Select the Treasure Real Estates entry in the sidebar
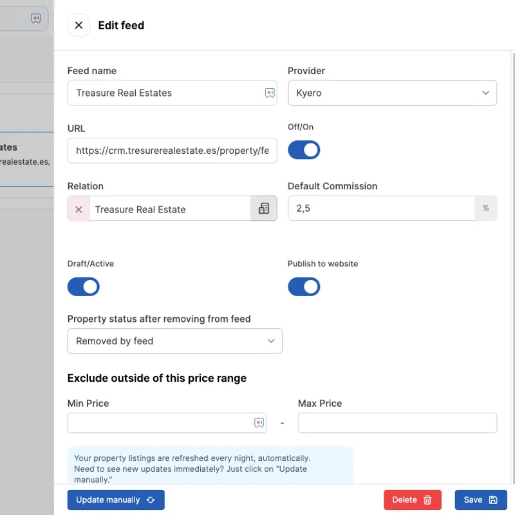This screenshot has height=515, width=515. point(26,154)
